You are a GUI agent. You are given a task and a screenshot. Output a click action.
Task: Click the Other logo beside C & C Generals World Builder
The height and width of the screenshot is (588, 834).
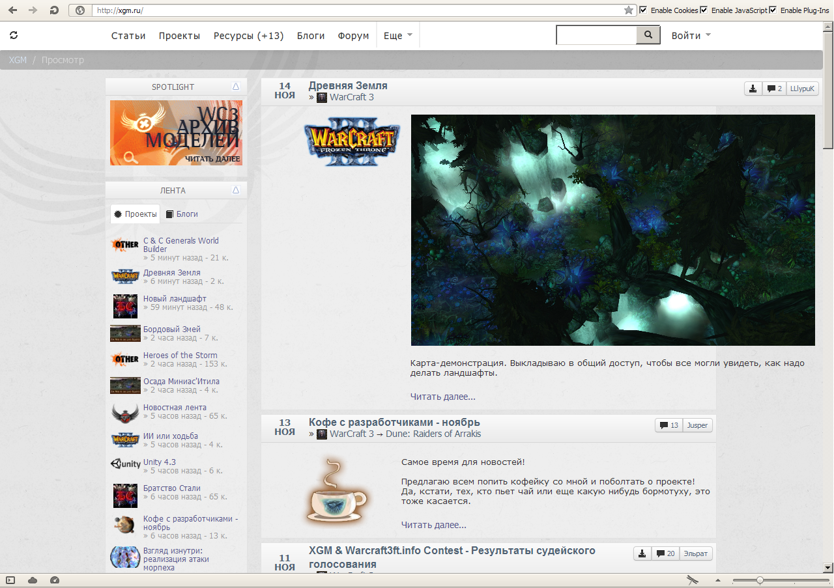(x=125, y=245)
